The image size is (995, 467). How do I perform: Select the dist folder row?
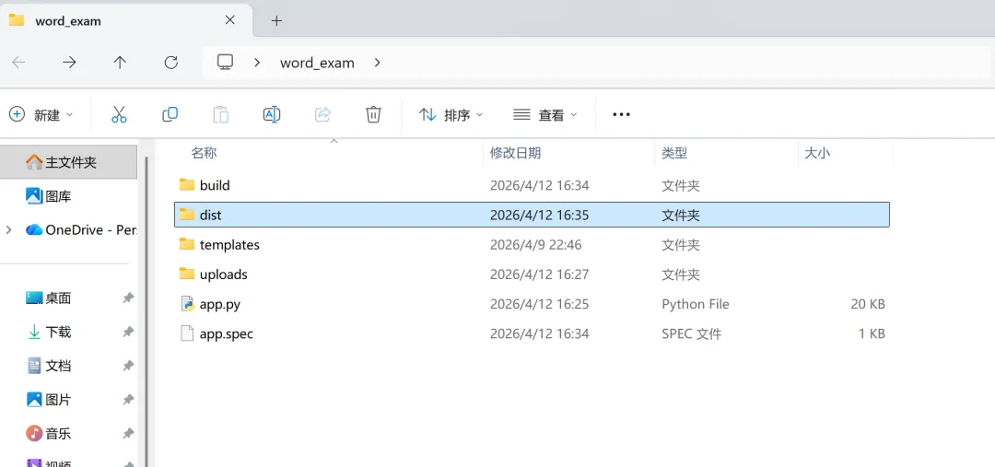pyautogui.click(x=532, y=215)
